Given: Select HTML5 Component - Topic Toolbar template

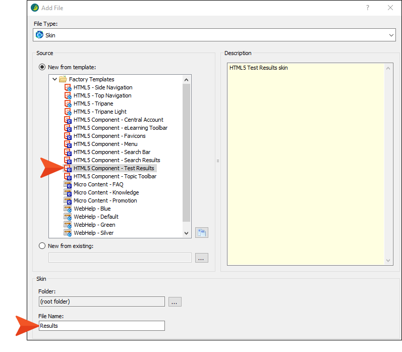Looking at the screenshot, I should [x=115, y=176].
